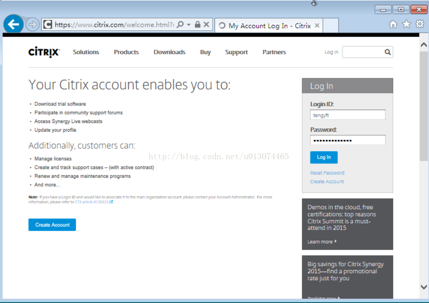Click the blue Create Account button
The width and height of the screenshot is (429, 303).
[52, 225]
